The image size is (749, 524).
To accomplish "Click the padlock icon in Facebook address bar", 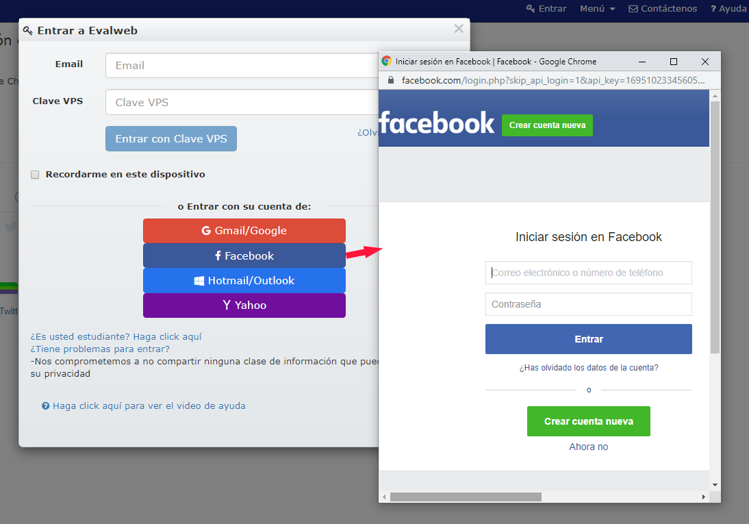I will point(391,80).
